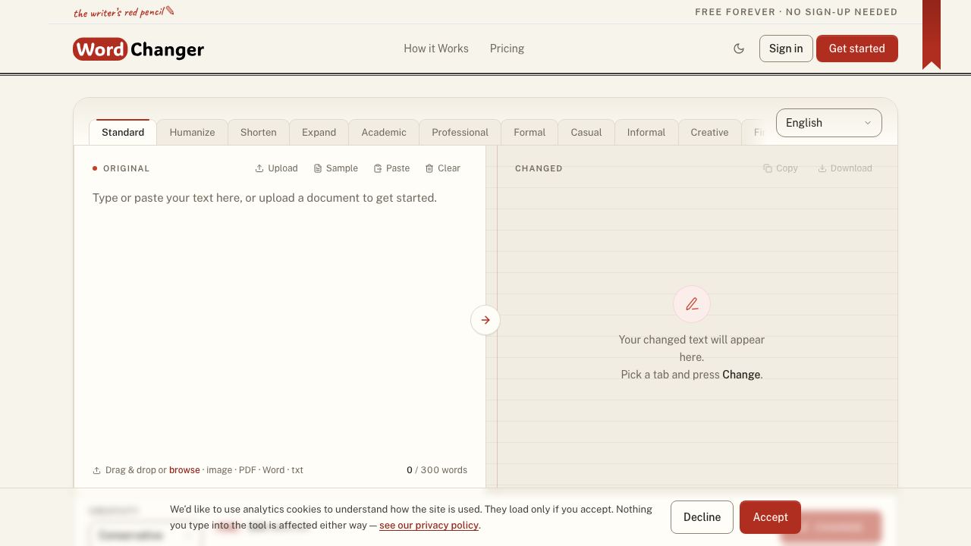Screen dimensions: 971x546
Task: Click the "0 / 300 words" counter
Action: [437, 470]
